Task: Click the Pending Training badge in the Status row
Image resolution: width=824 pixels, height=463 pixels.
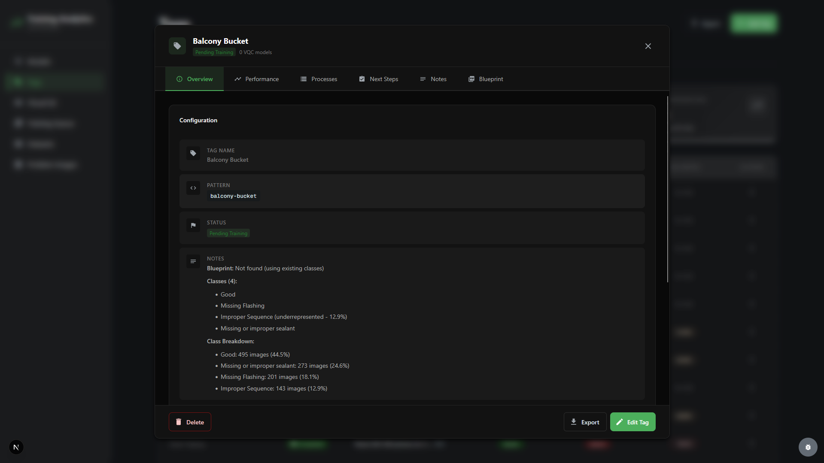Action: tap(228, 233)
